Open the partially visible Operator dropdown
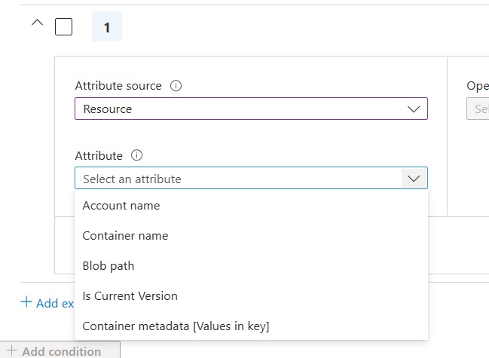 tap(478, 109)
